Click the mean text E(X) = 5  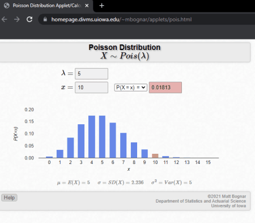74,183
